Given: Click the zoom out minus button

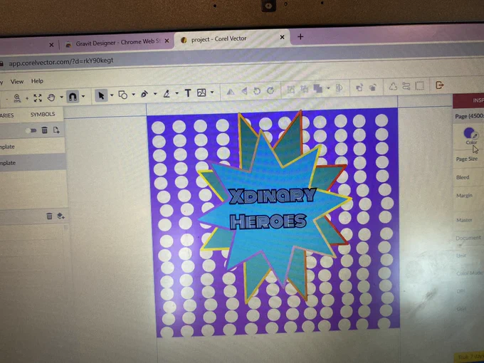Looking at the screenshot, I should click(x=7, y=99).
